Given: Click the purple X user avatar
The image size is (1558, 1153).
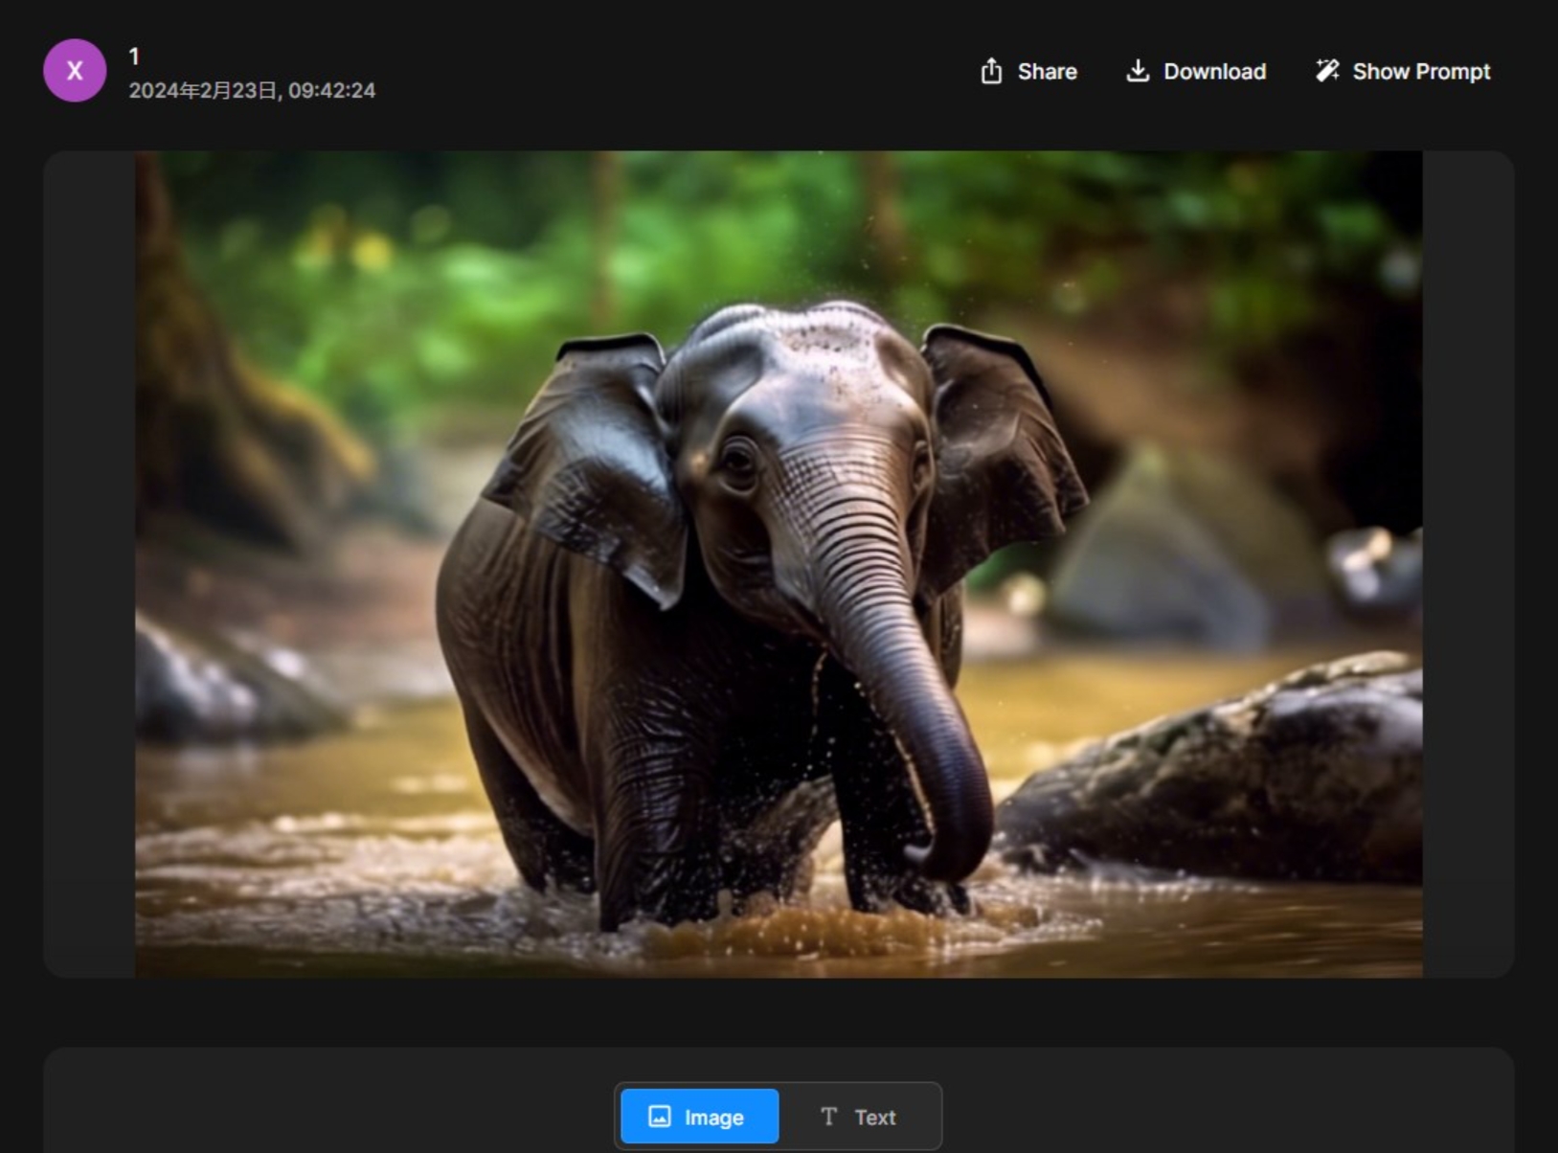Looking at the screenshot, I should 74,71.
